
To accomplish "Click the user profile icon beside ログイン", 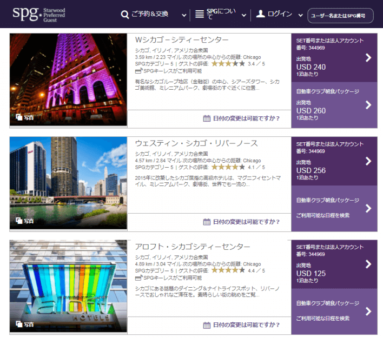I will pos(261,14).
